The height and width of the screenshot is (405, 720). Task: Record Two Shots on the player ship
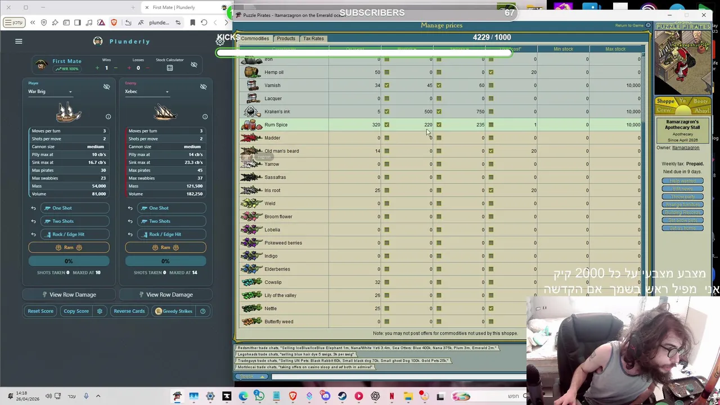(74, 221)
